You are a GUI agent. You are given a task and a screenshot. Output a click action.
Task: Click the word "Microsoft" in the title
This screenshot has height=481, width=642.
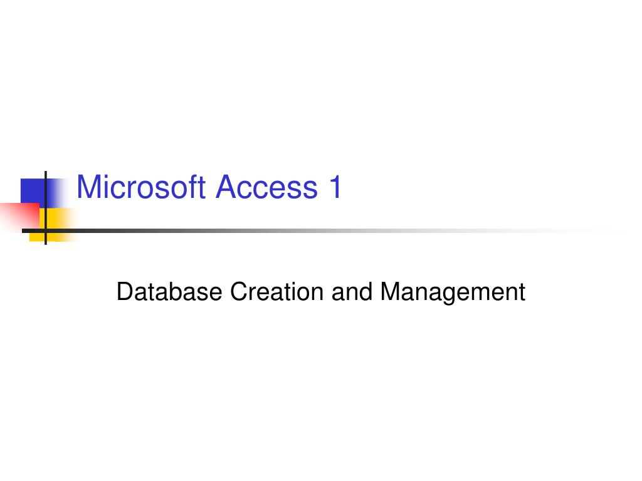coord(141,187)
